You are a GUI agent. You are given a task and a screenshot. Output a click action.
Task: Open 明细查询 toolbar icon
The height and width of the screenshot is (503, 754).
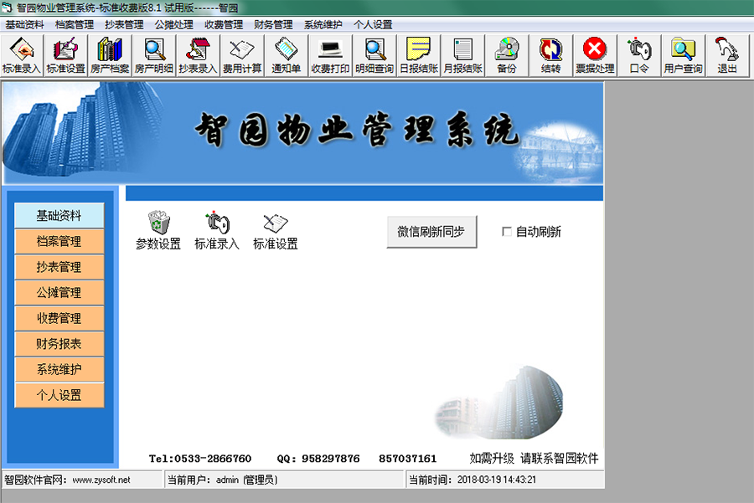[374, 56]
